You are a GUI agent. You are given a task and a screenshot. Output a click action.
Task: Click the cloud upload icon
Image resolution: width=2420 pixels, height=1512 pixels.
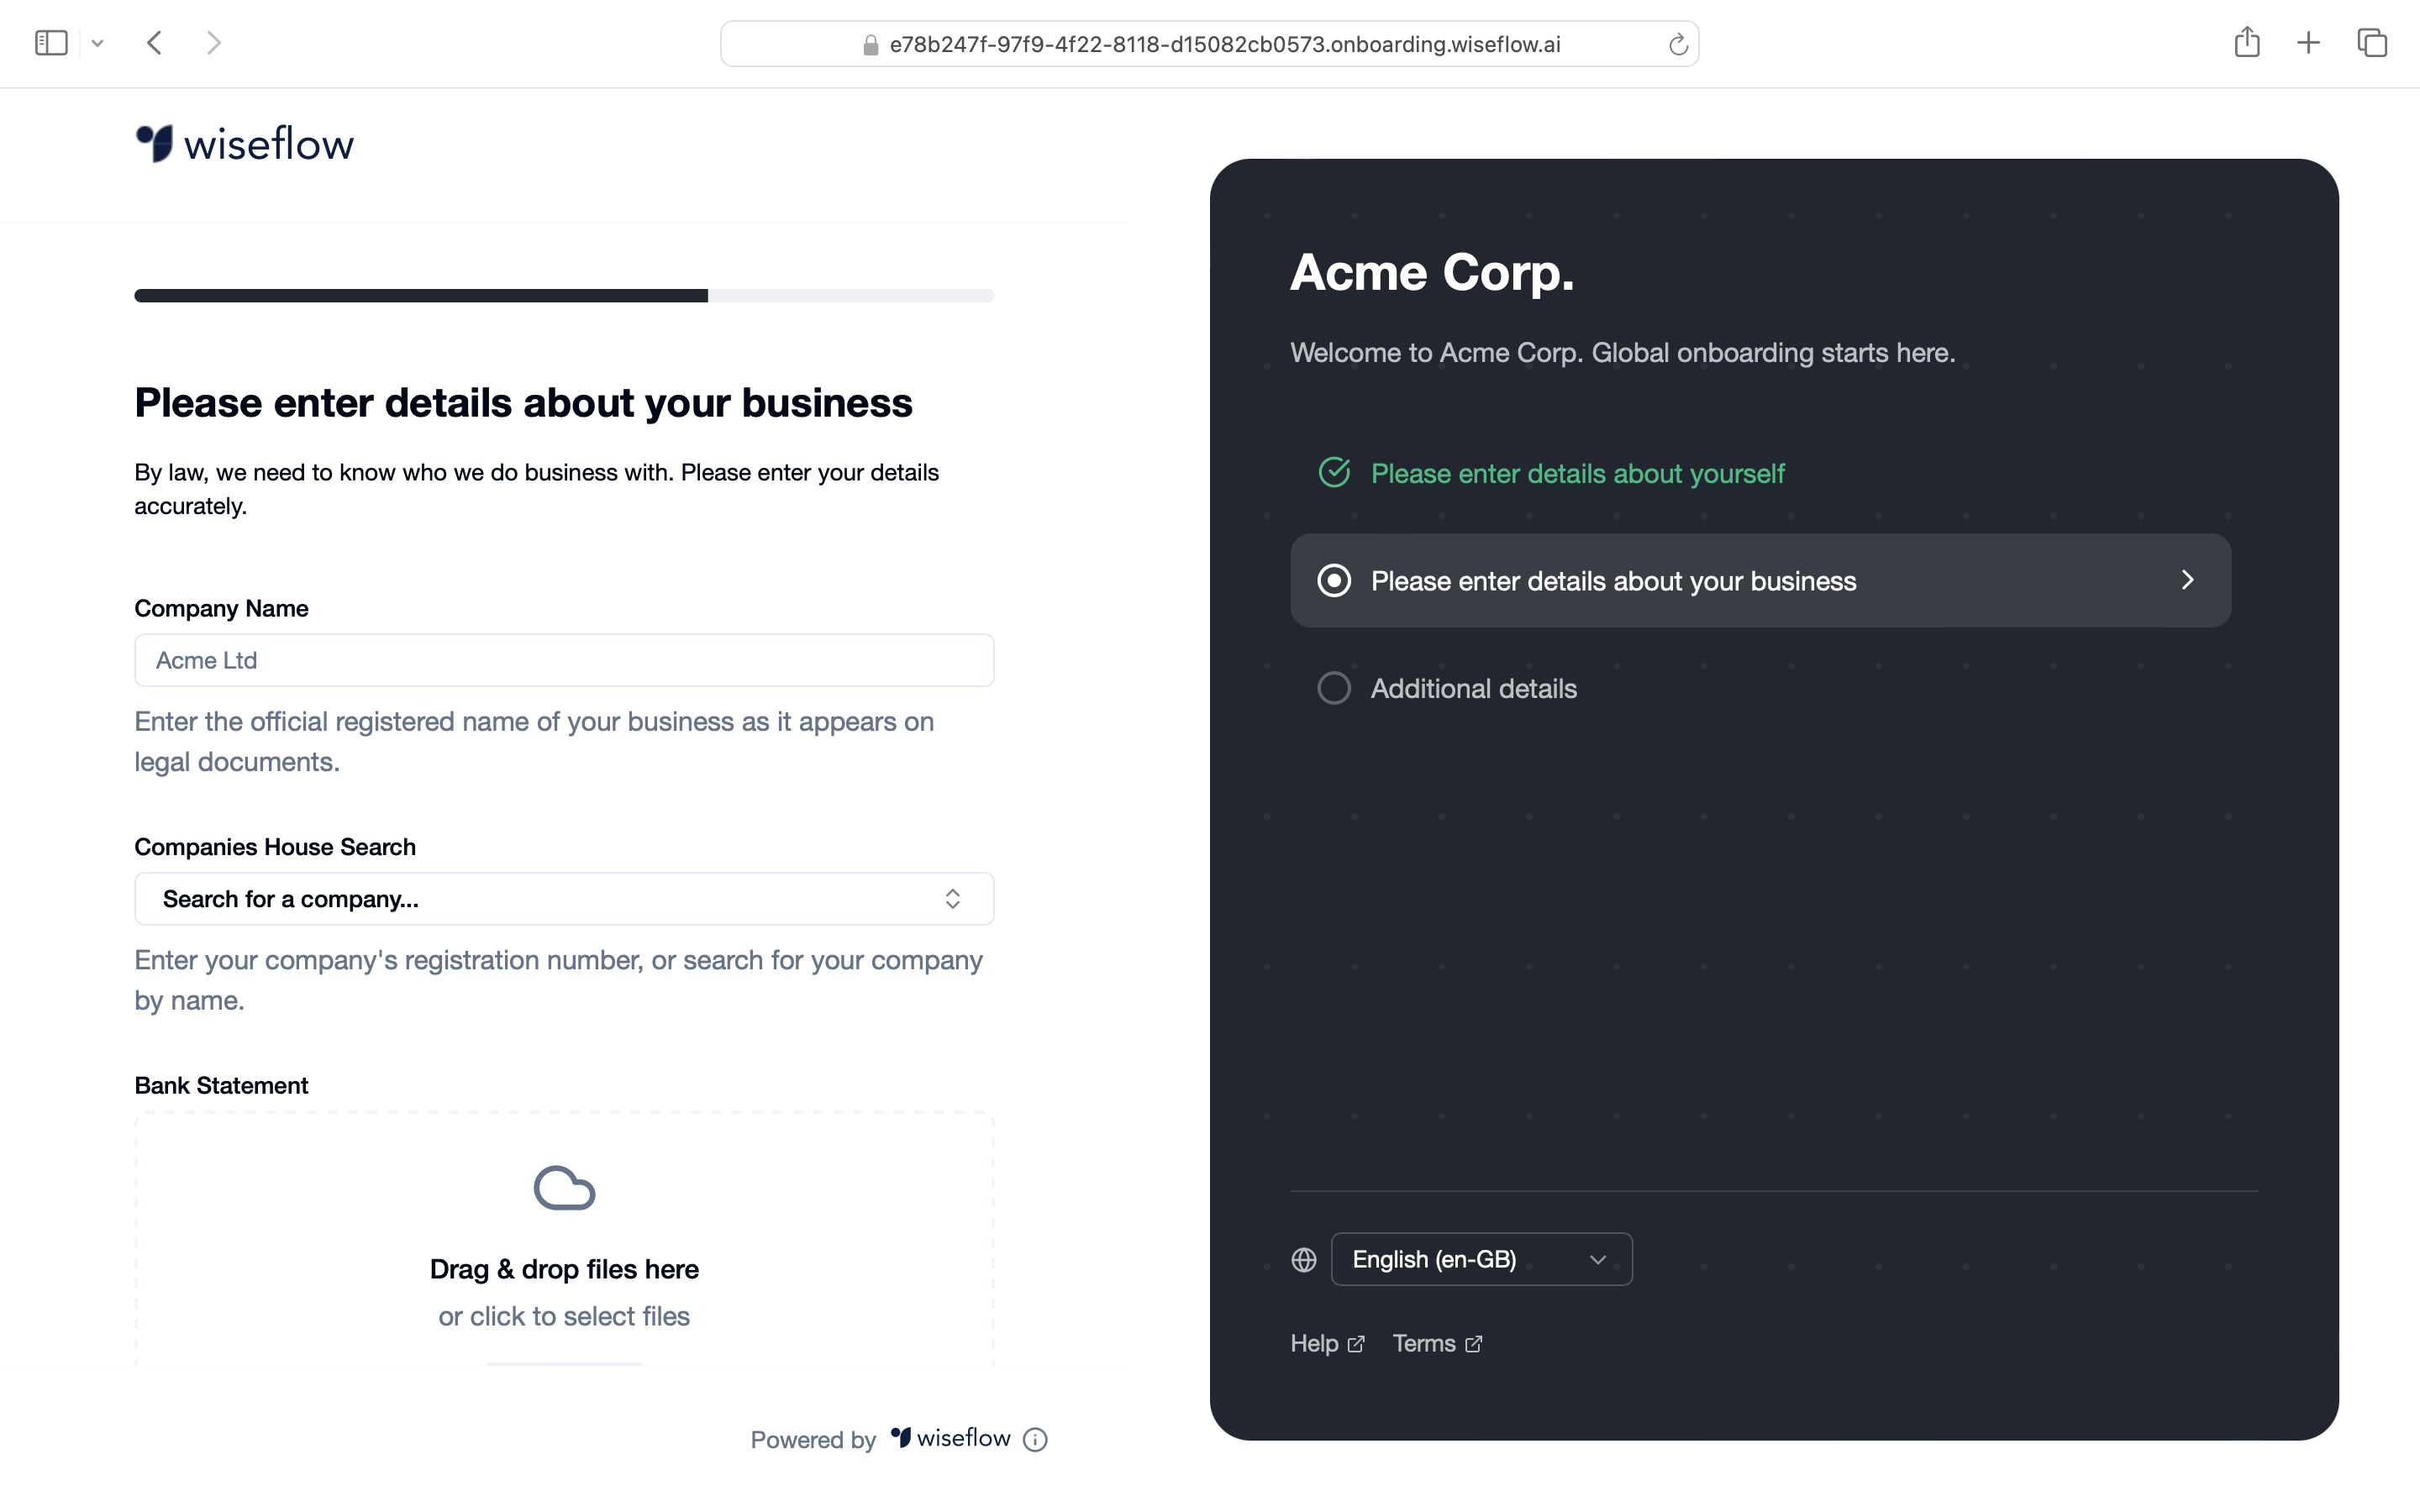[563, 1188]
